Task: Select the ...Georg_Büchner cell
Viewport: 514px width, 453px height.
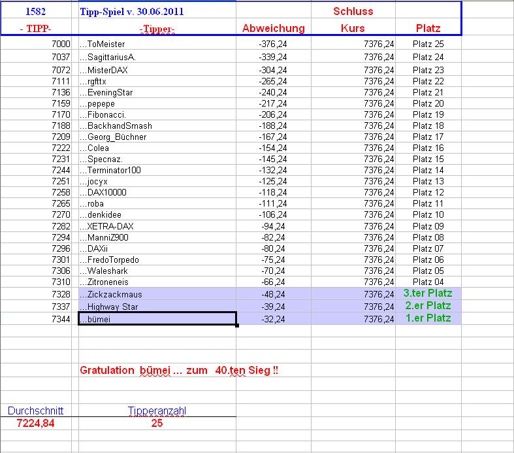Action: pos(157,137)
